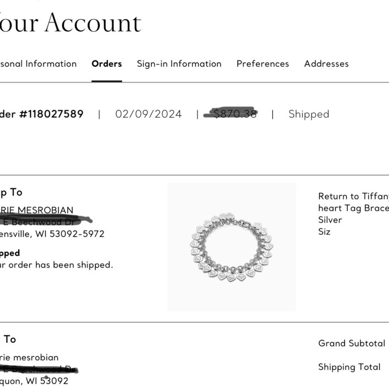Click the Silver material text
Image resolution: width=389 pixels, height=389 pixels.
[330, 220]
